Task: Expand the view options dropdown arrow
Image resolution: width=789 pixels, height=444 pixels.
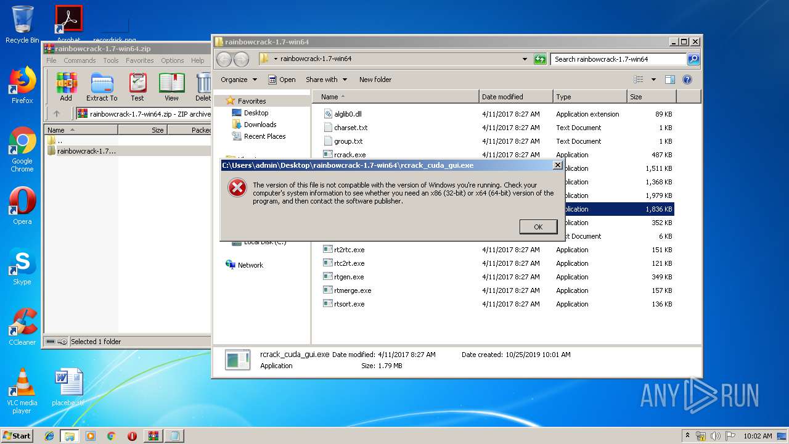Action: pos(653,80)
